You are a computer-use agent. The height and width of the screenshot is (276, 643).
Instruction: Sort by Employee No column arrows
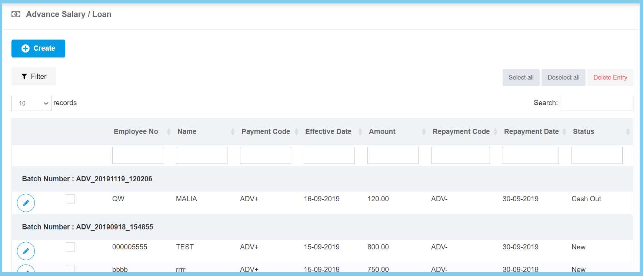169,132
